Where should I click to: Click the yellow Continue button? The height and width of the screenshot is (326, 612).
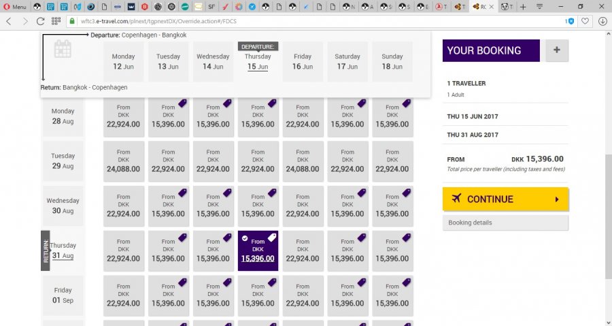(505, 199)
